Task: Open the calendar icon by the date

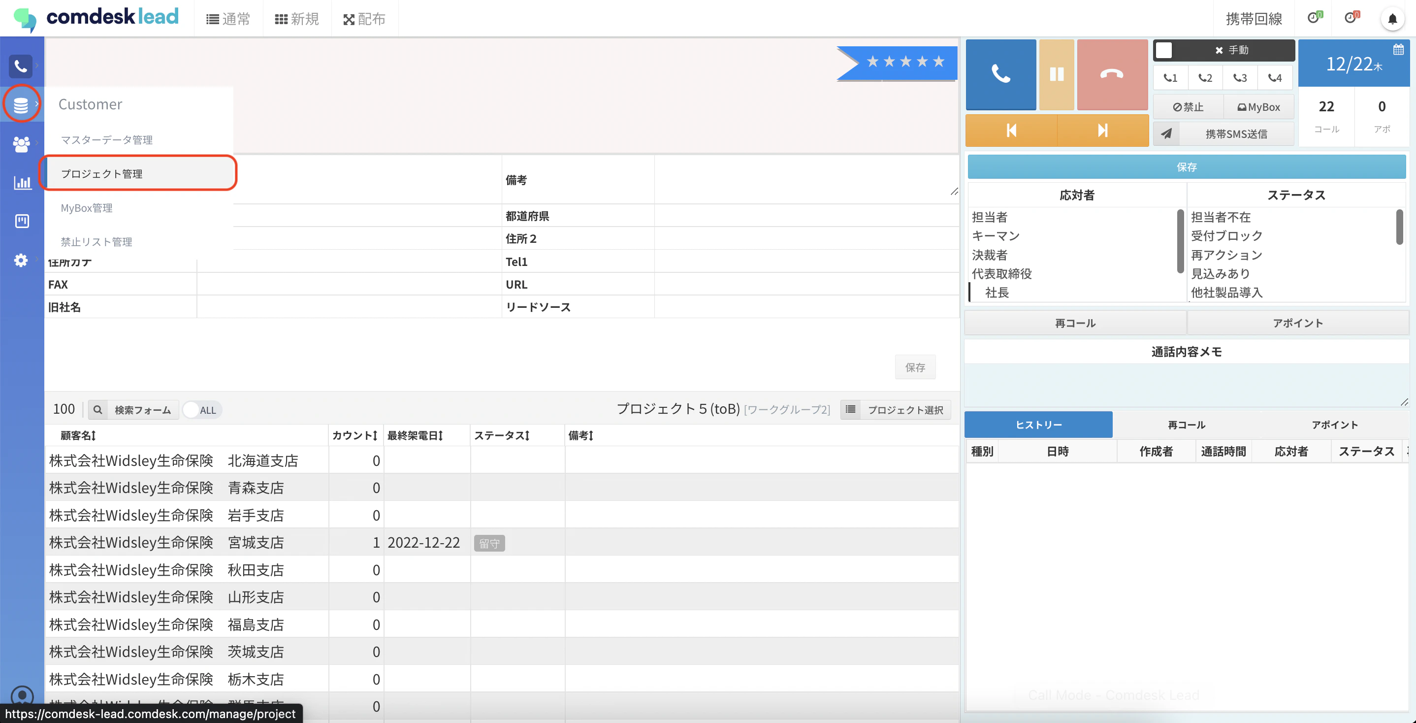Action: coord(1398,50)
